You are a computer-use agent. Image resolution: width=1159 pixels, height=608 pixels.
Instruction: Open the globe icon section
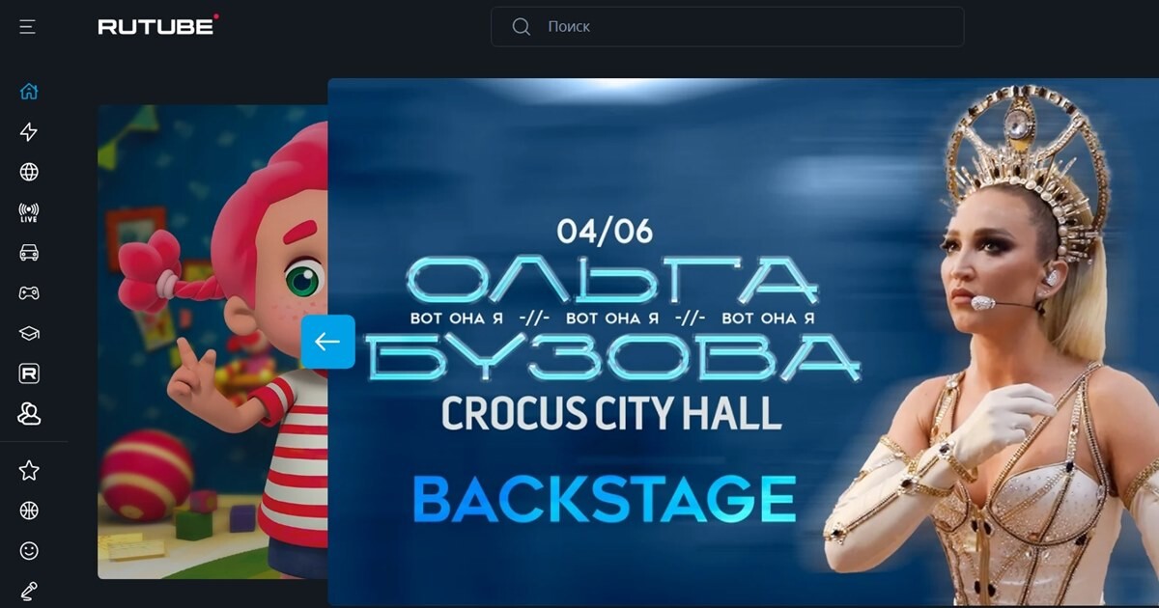coord(29,172)
